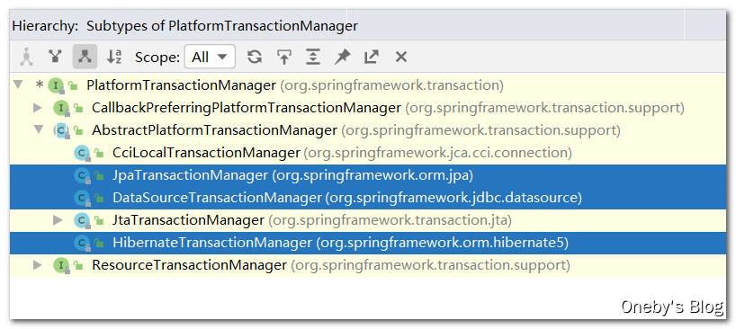
Task: Click interface icon of CallbackPreferringPlatformTransactionManager
Action: click(61, 108)
